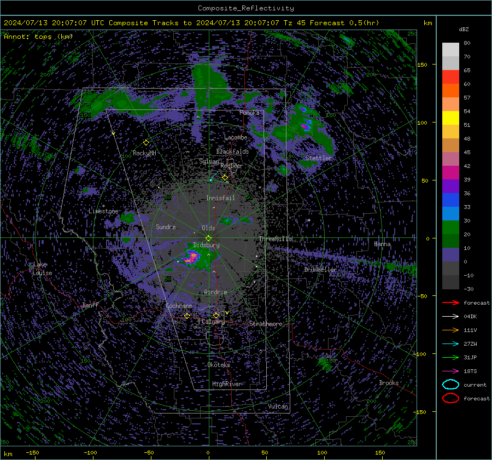
Task: Click the ThreeHills city label
Action: coord(275,239)
